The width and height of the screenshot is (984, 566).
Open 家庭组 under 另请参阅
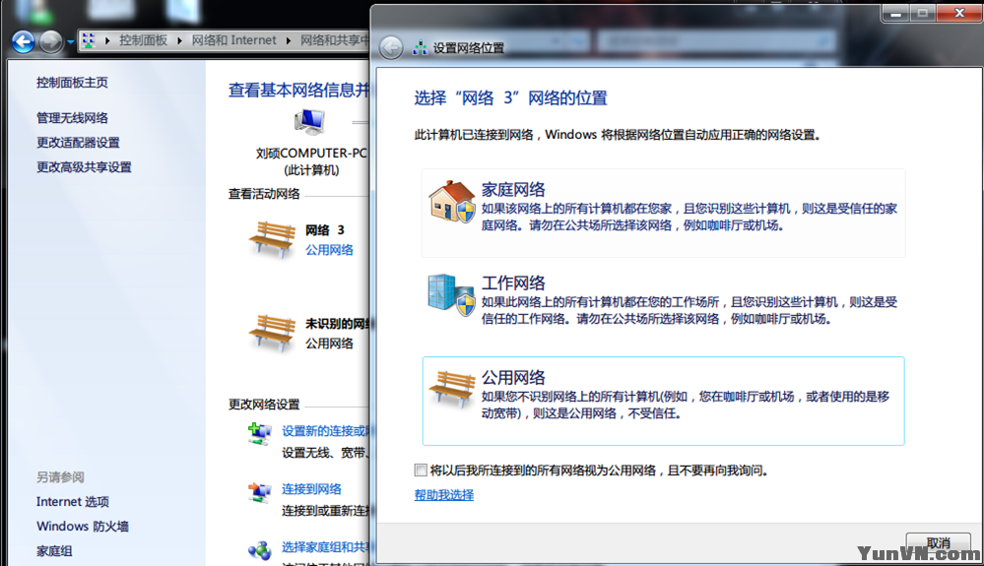54,551
